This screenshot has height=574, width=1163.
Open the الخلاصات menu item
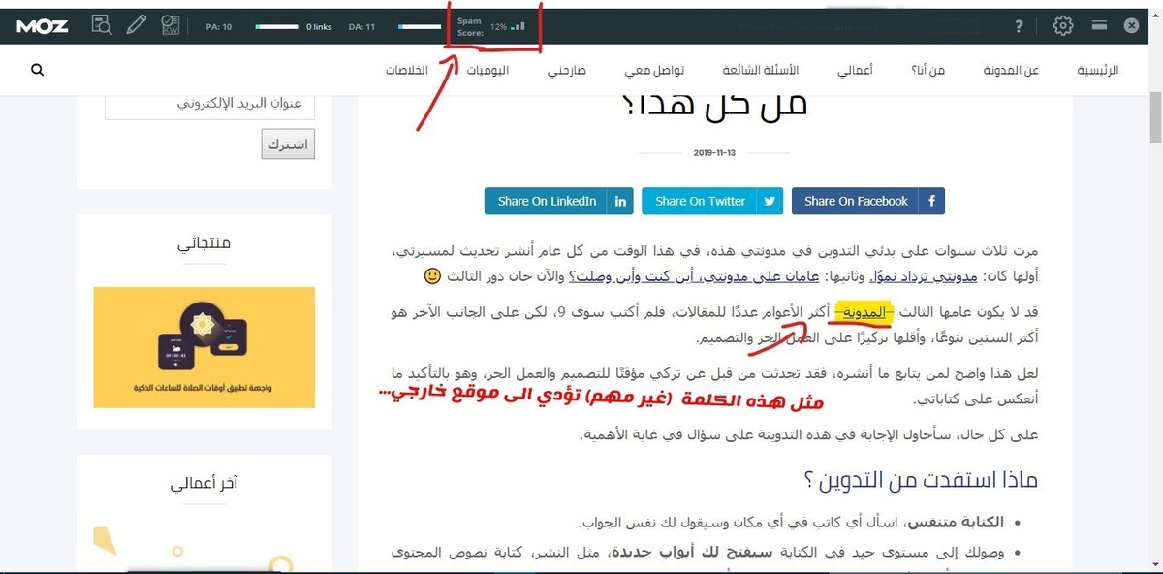(408, 71)
